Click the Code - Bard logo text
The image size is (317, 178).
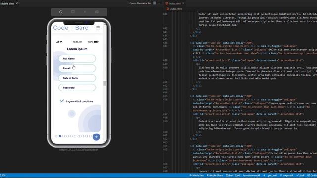click(x=71, y=28)
